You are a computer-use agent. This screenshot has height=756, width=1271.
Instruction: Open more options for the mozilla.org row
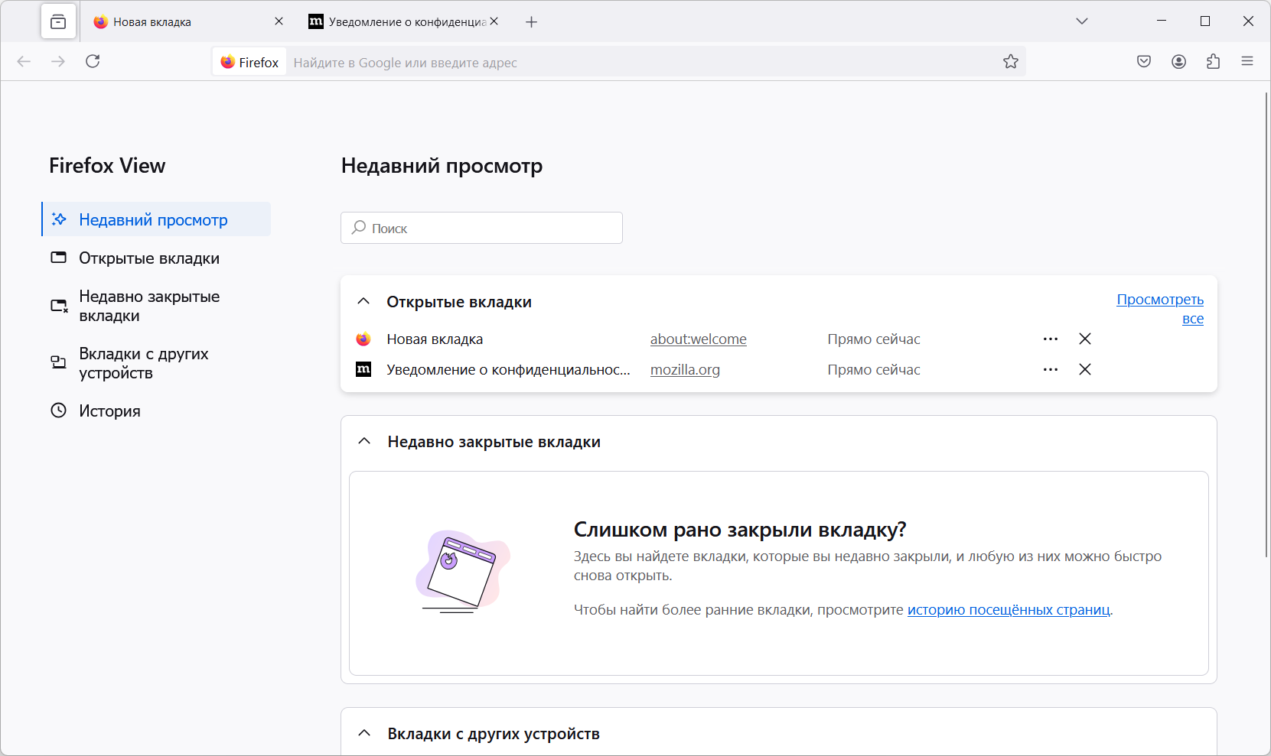(x=1051, y=369)
